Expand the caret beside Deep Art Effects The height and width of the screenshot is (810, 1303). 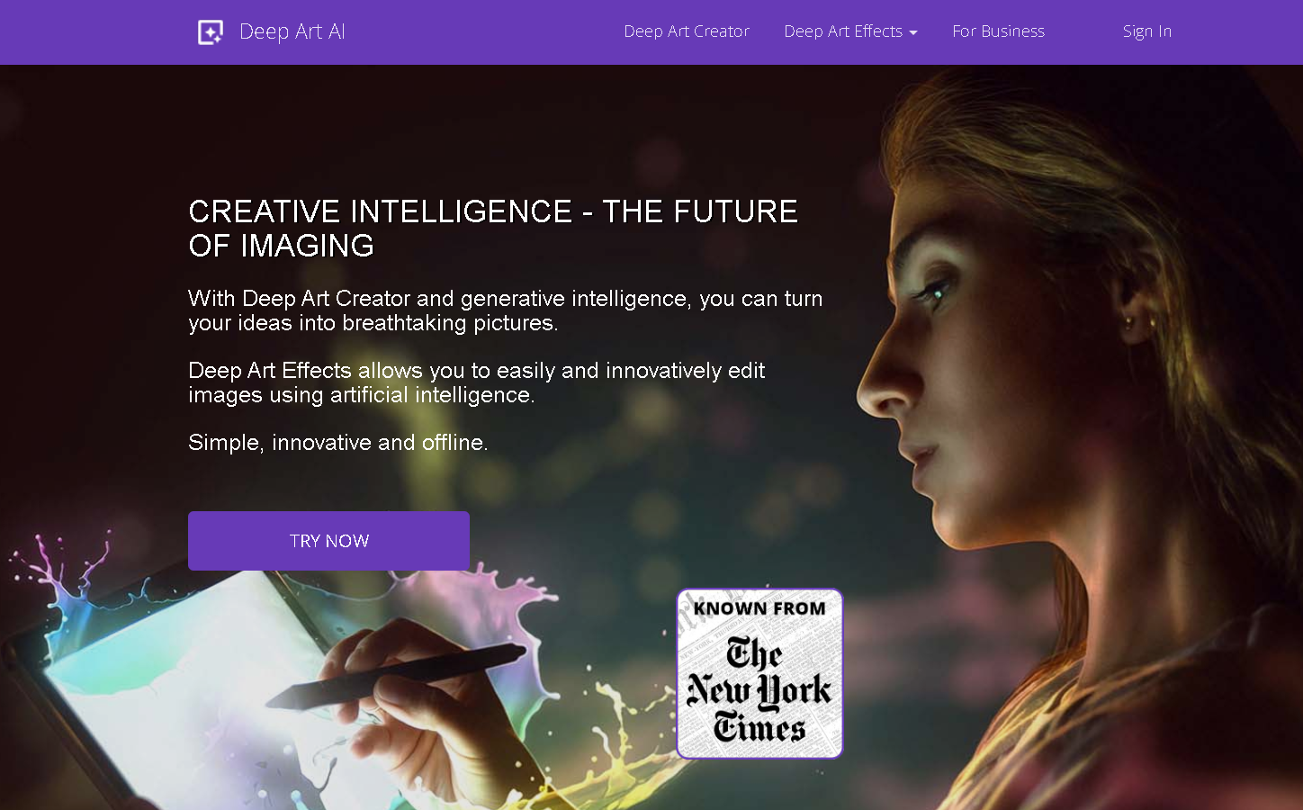pyautogui.click(x=913, y=32)
